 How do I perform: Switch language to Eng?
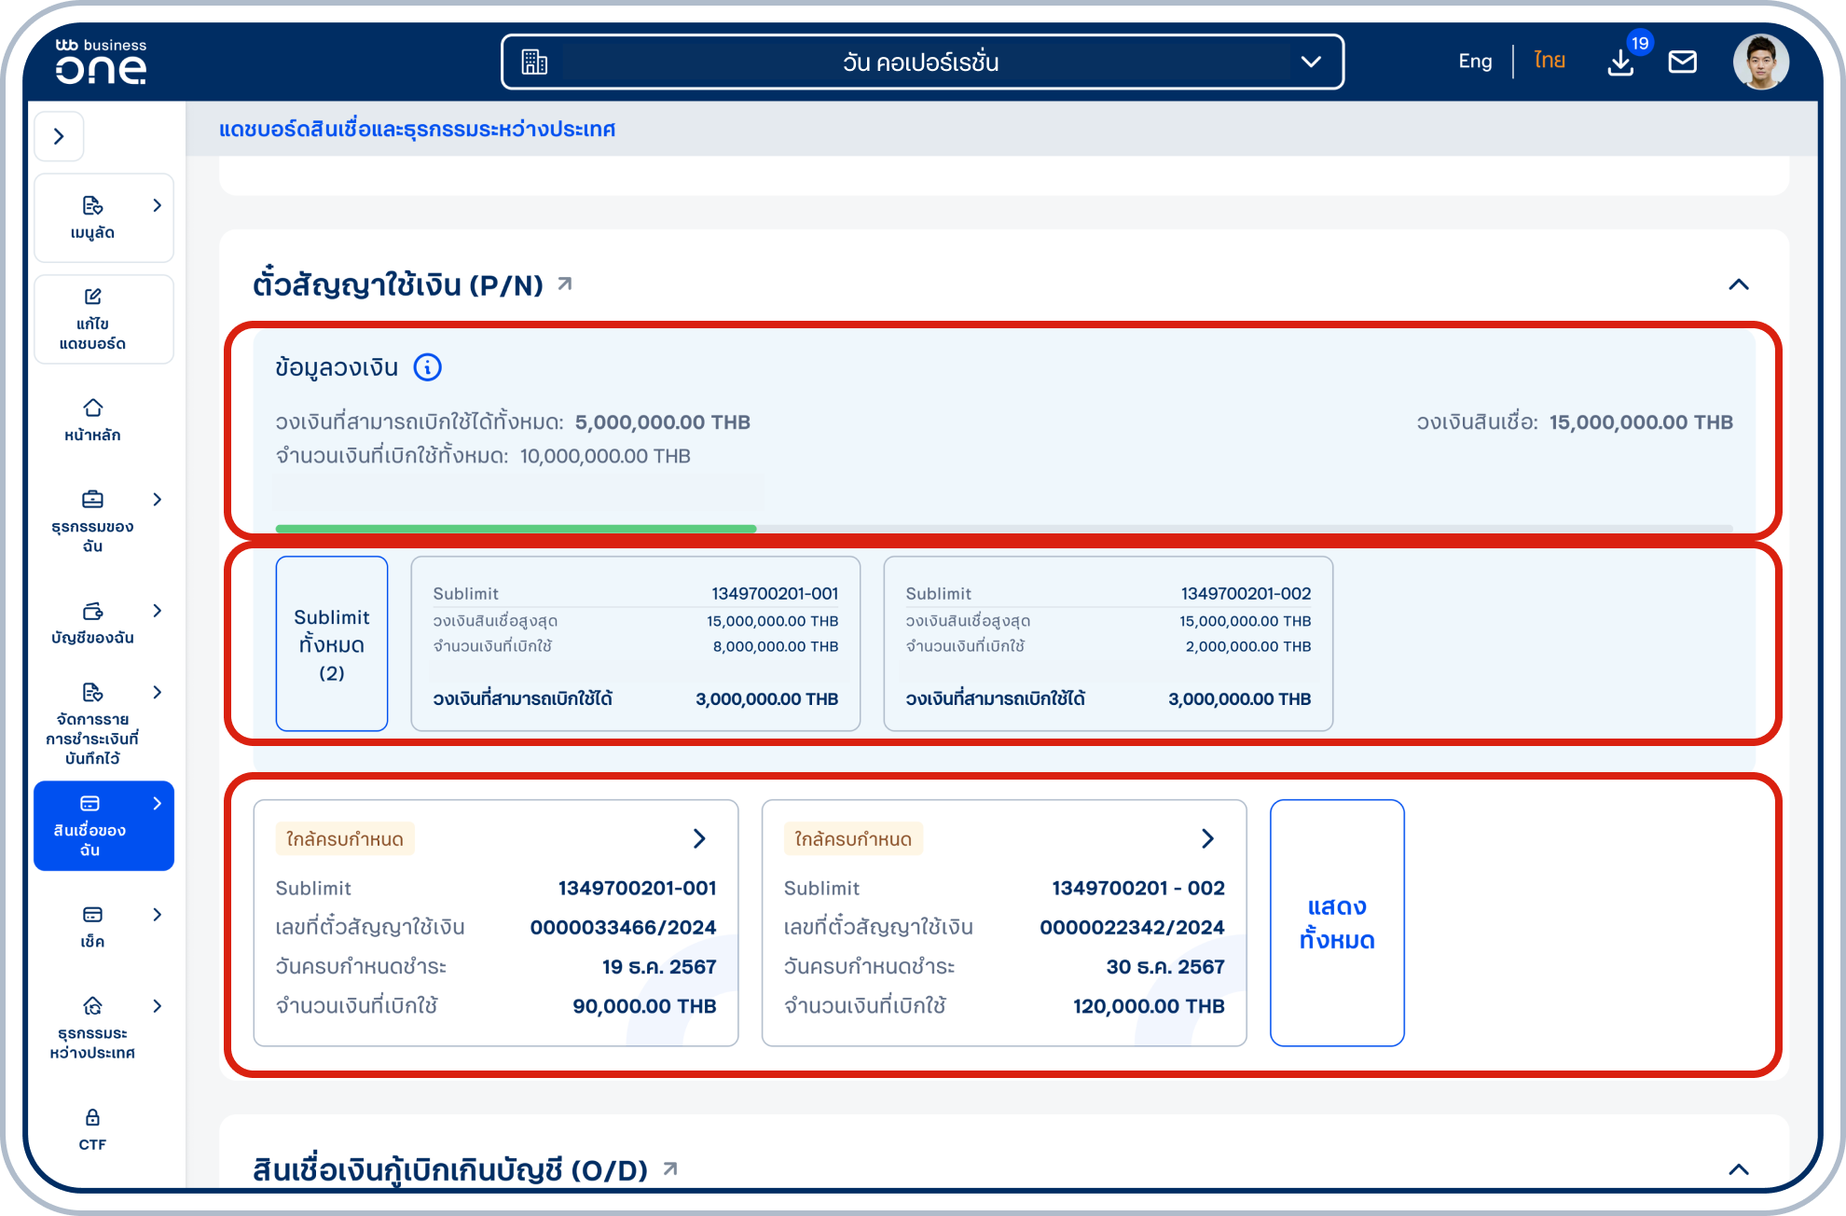point(1473,61)
